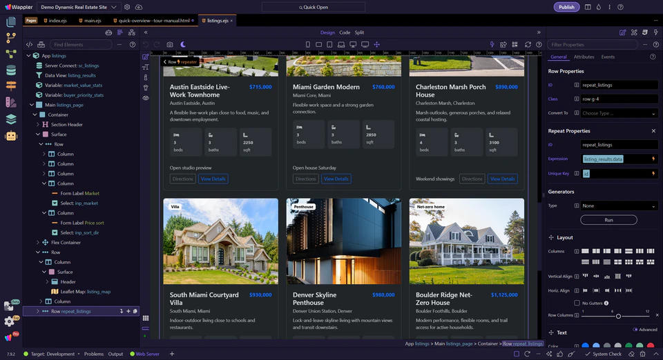Open the Git manager sidebar icon
Screen dimensions: 663x360
pos(11,38)
